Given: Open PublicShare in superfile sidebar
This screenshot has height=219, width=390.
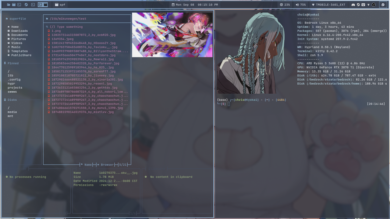Looking at the screenshot, I should pyautogui.click(x=19, y=55).
